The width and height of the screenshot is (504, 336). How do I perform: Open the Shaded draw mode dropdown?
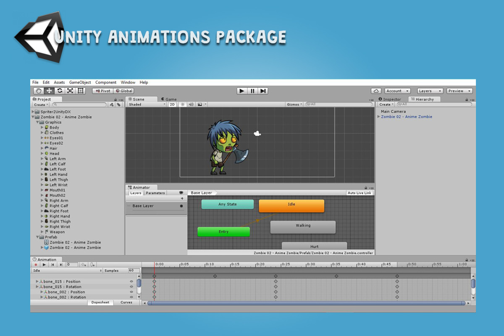tap(147, 104)
